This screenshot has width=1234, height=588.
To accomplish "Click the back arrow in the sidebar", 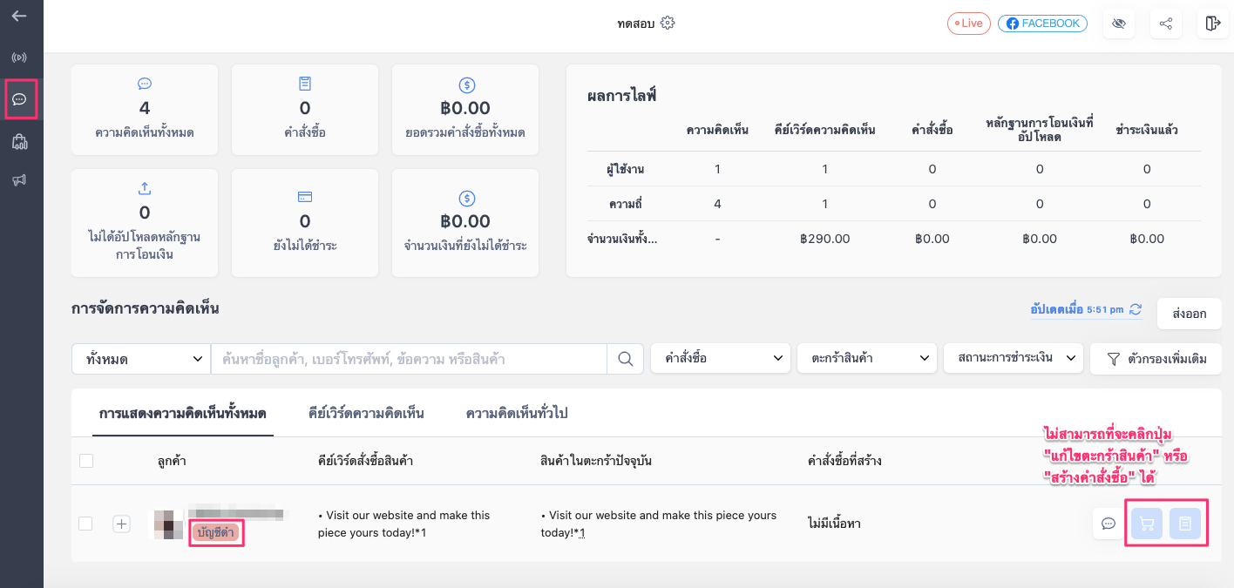I will click(x=19, y=16).
